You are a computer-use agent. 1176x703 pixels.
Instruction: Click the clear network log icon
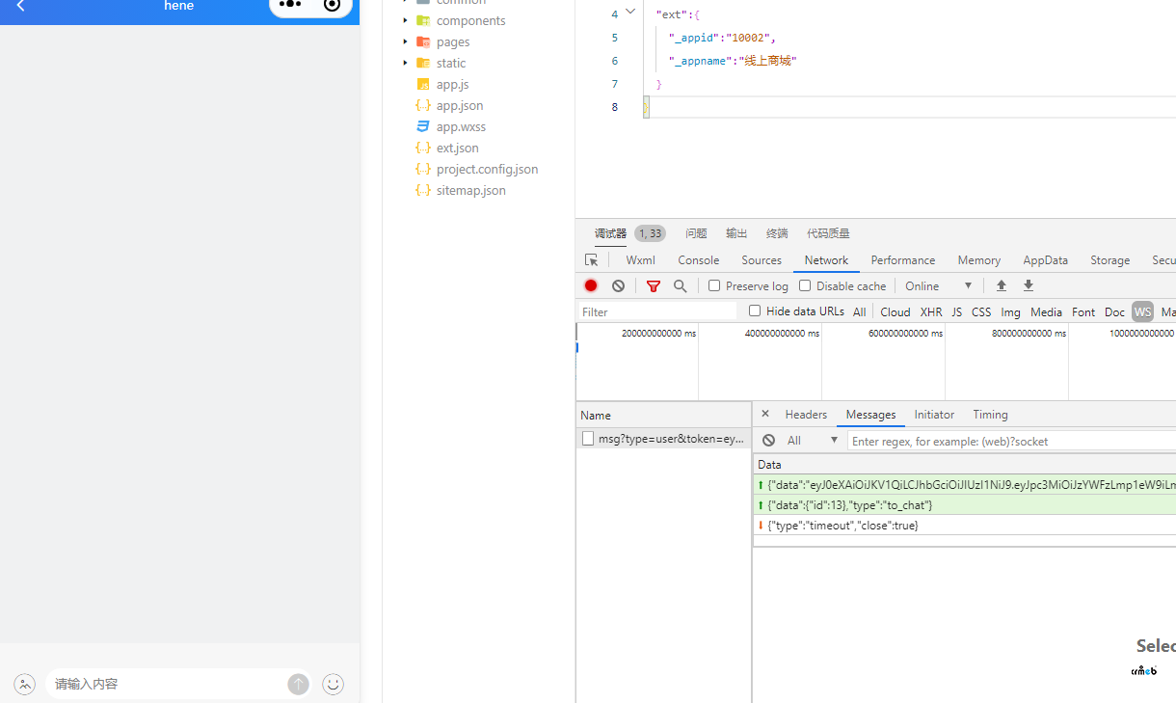pos(618,285)
